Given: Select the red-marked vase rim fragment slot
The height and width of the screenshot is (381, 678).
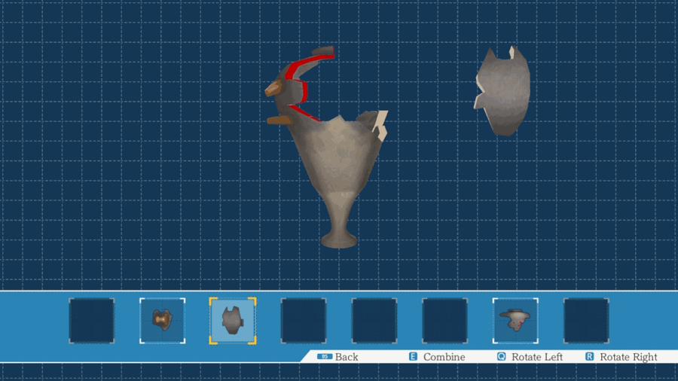Looking at the screenshot, I should pyautogui.click(x=515, y=321).
